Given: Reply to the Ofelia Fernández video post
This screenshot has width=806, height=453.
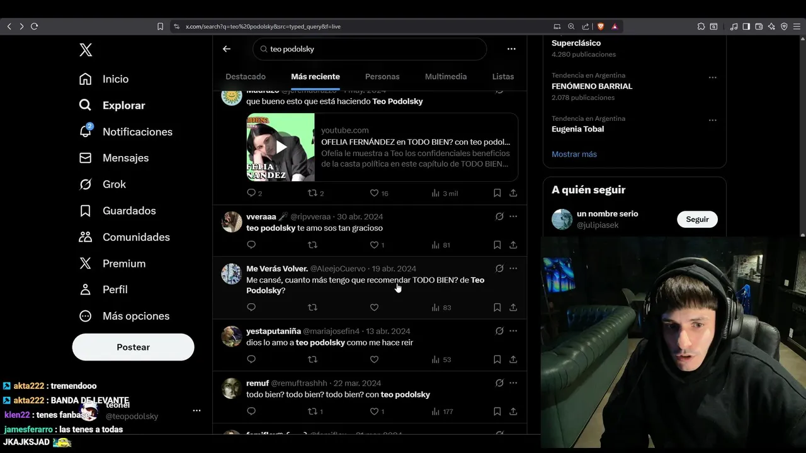Looking at the screenshot, I should point(251,193).
